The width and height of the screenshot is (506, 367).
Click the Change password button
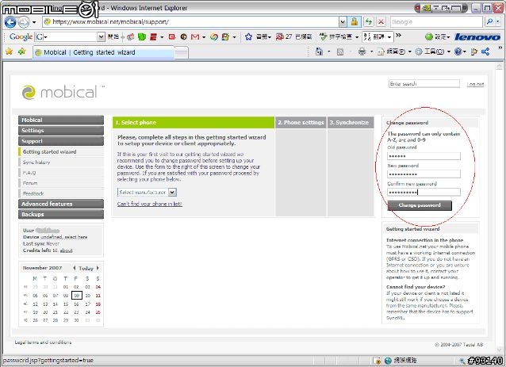click(420, 205)
